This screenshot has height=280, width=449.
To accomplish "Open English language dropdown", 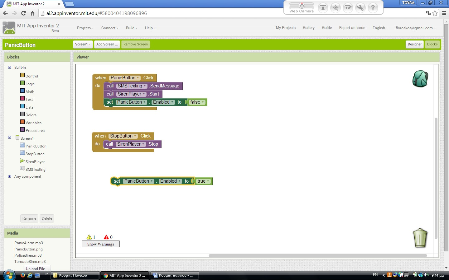I will pyautogui.click(x=380, y=28).
